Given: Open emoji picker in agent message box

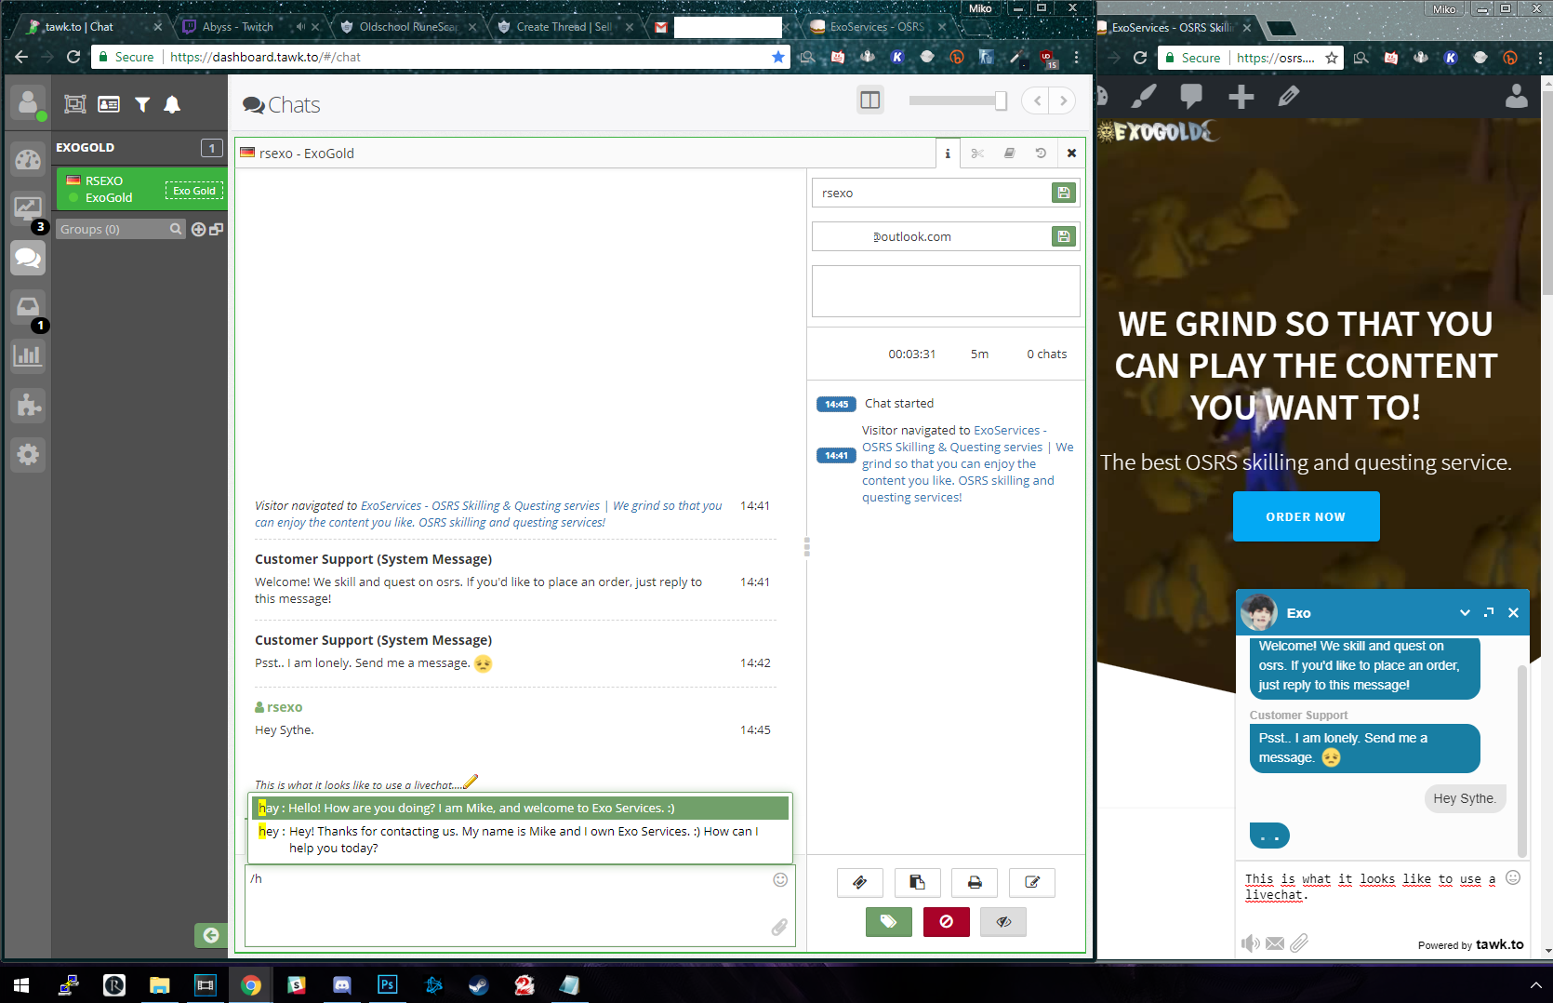Looking at the screenshot, I should tap(780, 879).
